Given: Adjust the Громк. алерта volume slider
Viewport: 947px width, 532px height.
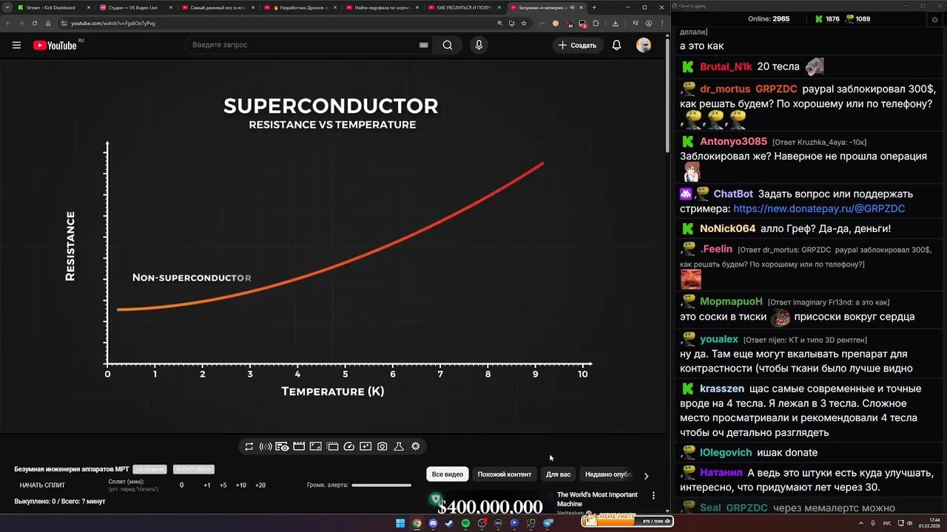Looking at the screenshot, I should pyautogui.click(x=381, y=485).
